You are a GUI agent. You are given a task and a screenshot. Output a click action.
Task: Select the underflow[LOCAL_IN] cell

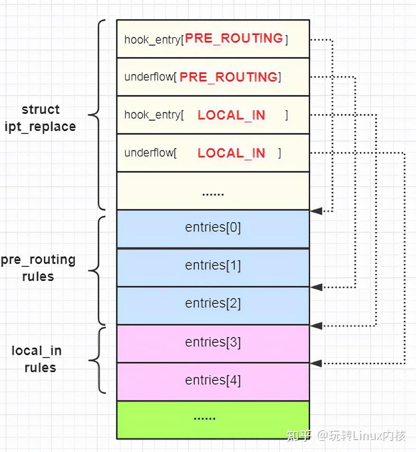point(213,153)
